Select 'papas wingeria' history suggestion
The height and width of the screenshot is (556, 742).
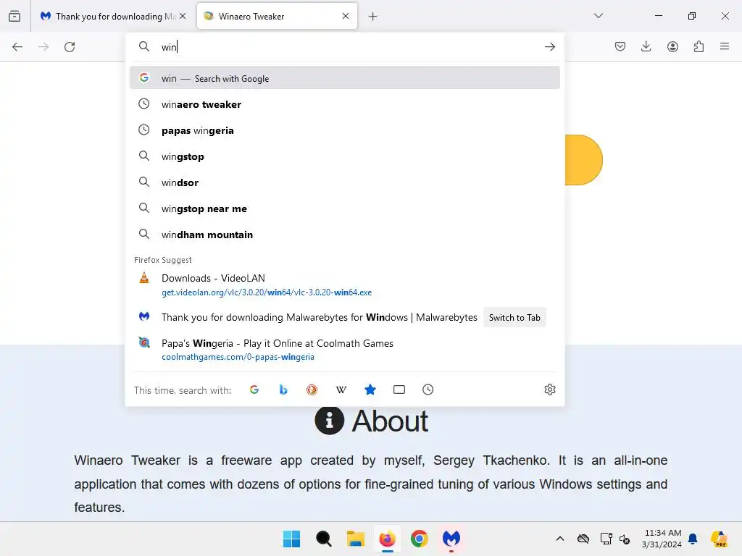(x=344, y=130)
